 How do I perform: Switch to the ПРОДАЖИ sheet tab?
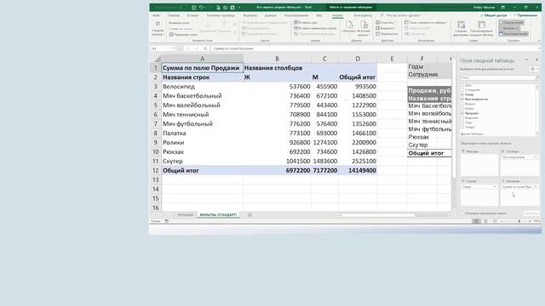coord(186,215)
